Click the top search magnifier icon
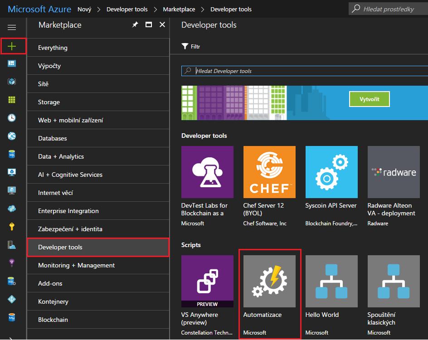 (x=355, y=9)
